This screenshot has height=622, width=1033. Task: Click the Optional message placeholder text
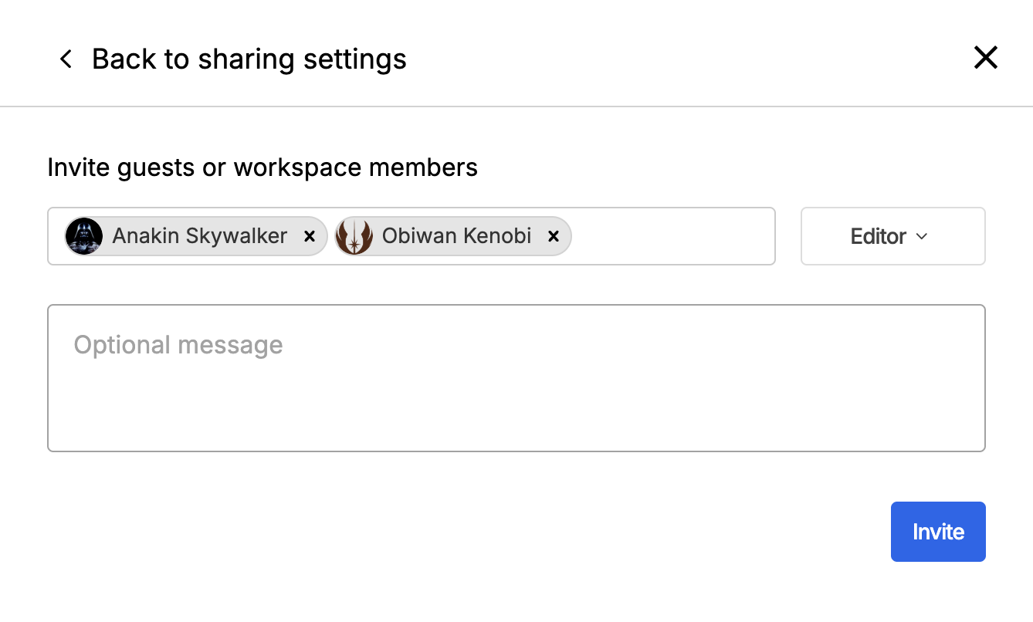point(178,345)
